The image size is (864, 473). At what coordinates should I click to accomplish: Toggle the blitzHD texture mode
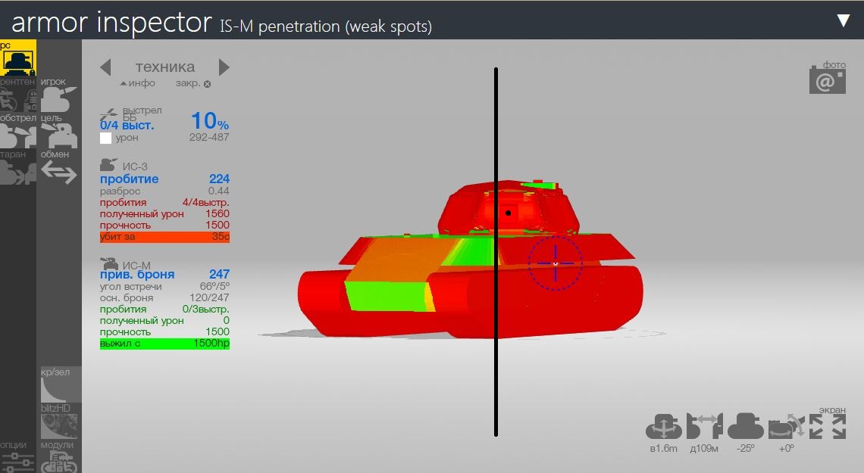[58, 422]
